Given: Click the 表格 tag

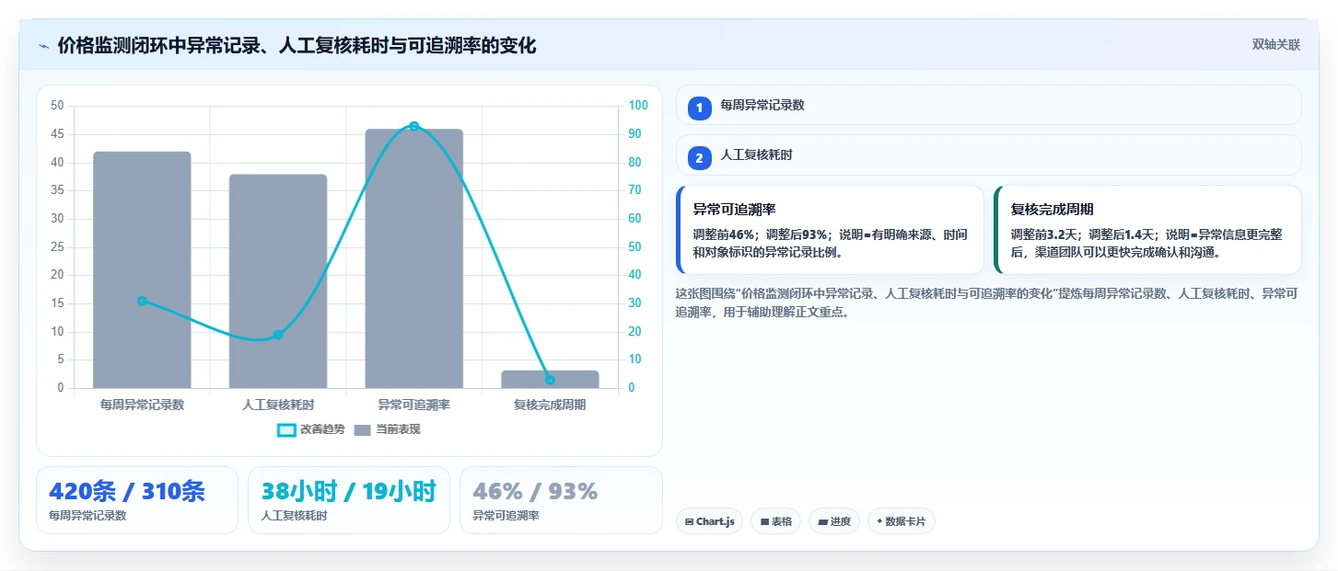Looking at the screenshot, I should [x=775, y=521].
